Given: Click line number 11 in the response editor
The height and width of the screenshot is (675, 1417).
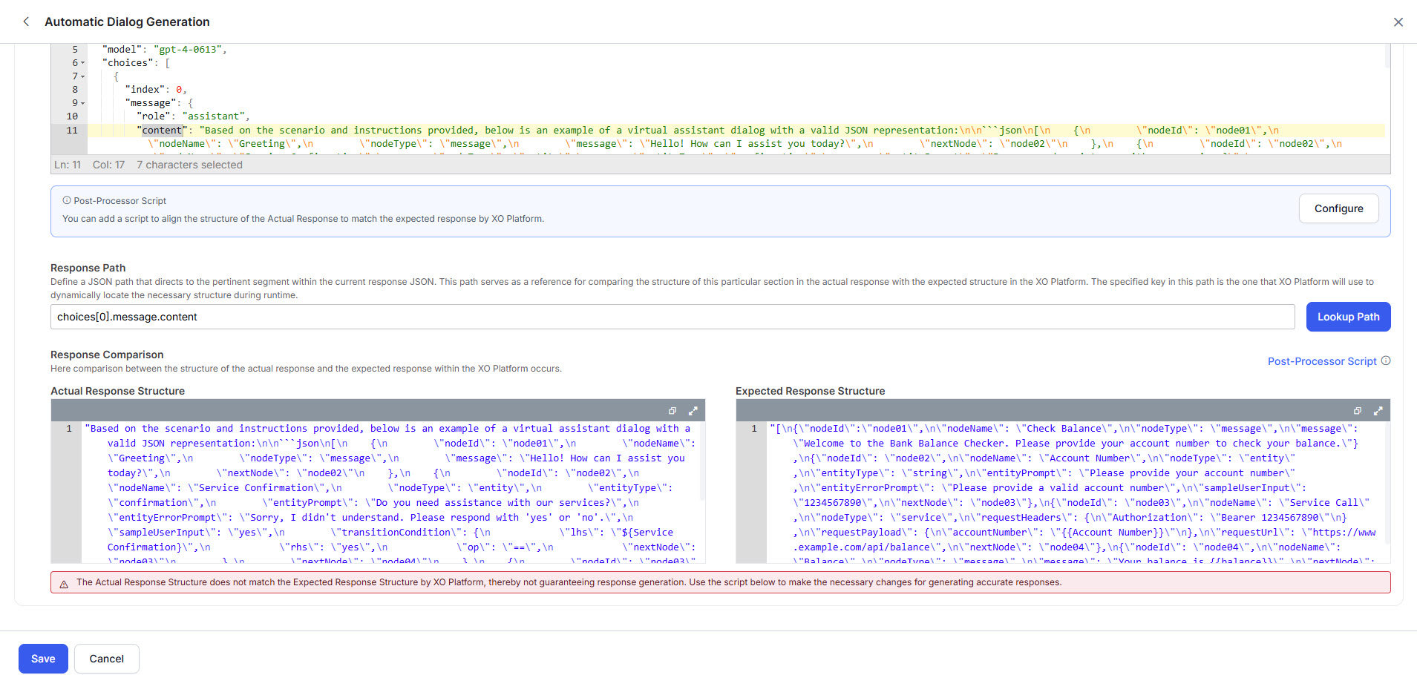Looking at the screenshot, I should (72, 131).
